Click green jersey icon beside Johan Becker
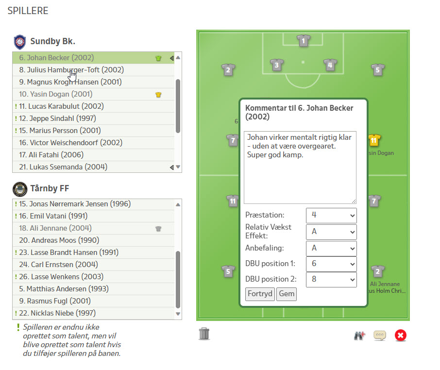Viewport: 440px width, 370px height. [158, 58]
